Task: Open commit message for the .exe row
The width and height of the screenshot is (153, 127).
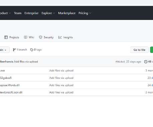Action: coord(61,70)
